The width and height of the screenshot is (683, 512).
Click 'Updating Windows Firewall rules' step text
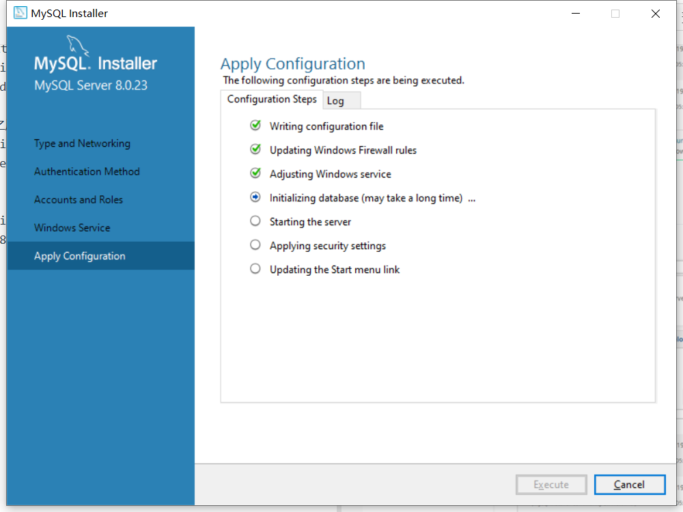pos(344,150)
